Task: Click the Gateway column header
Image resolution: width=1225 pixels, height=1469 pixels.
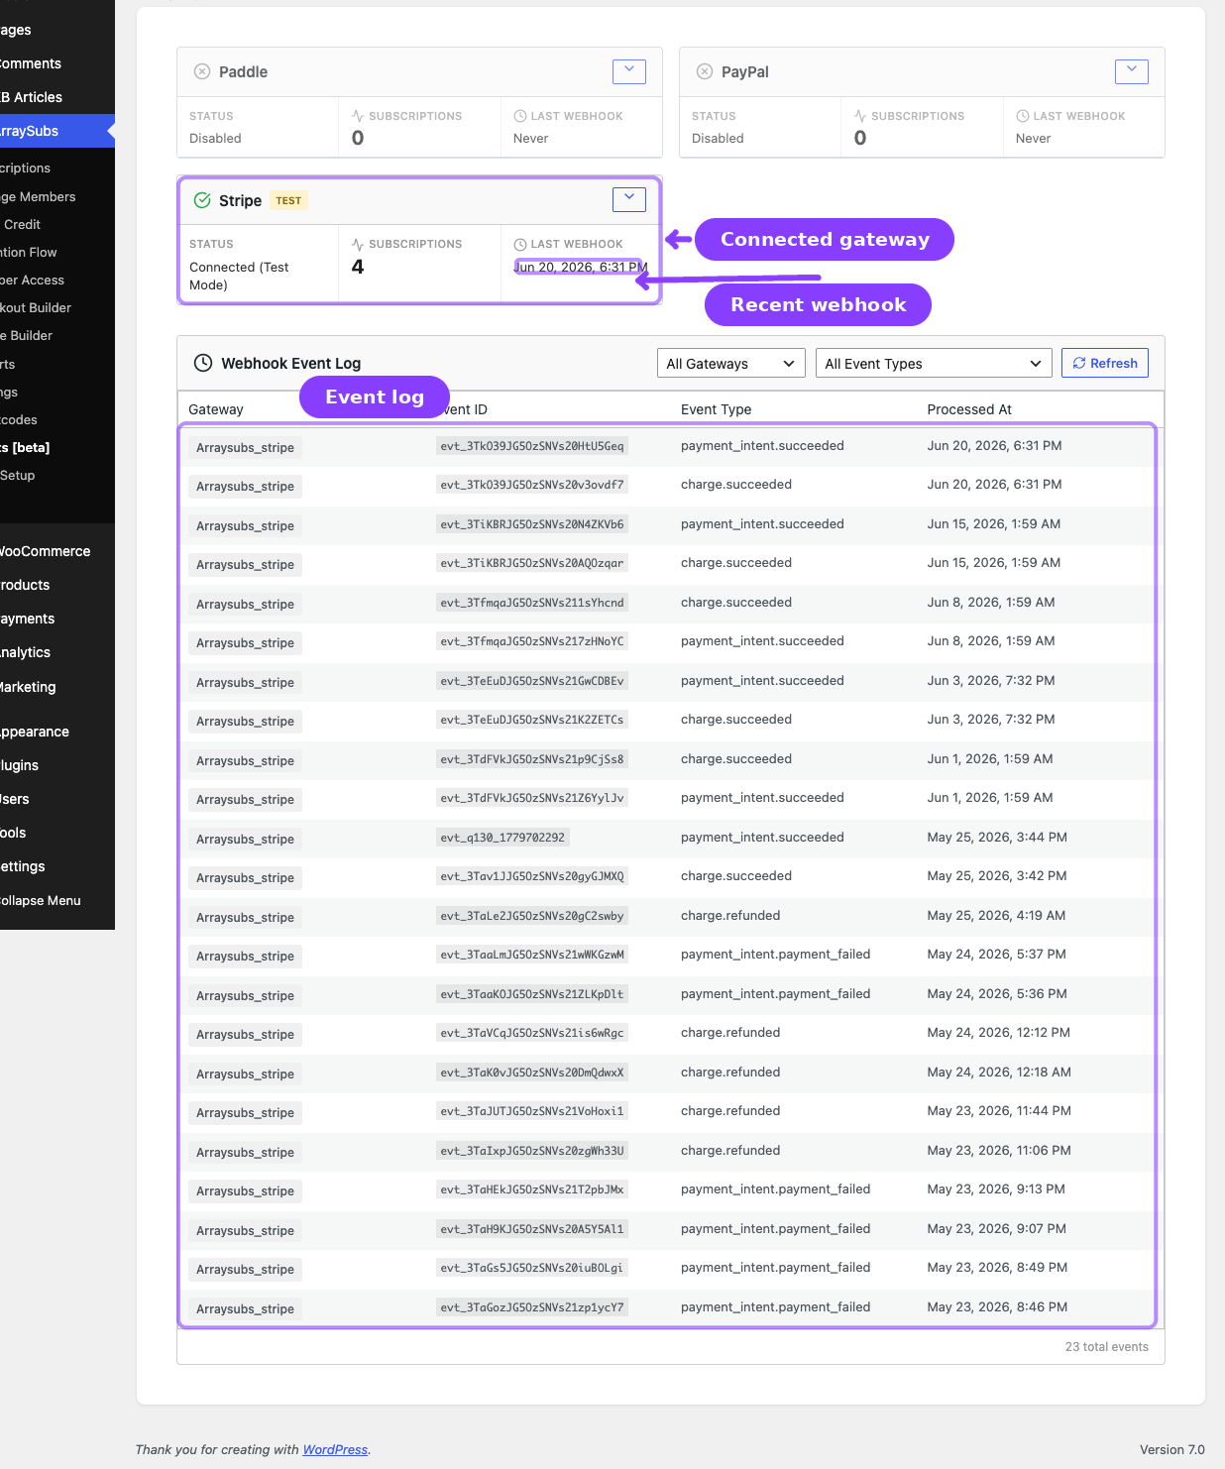Action: pos(216,409)
